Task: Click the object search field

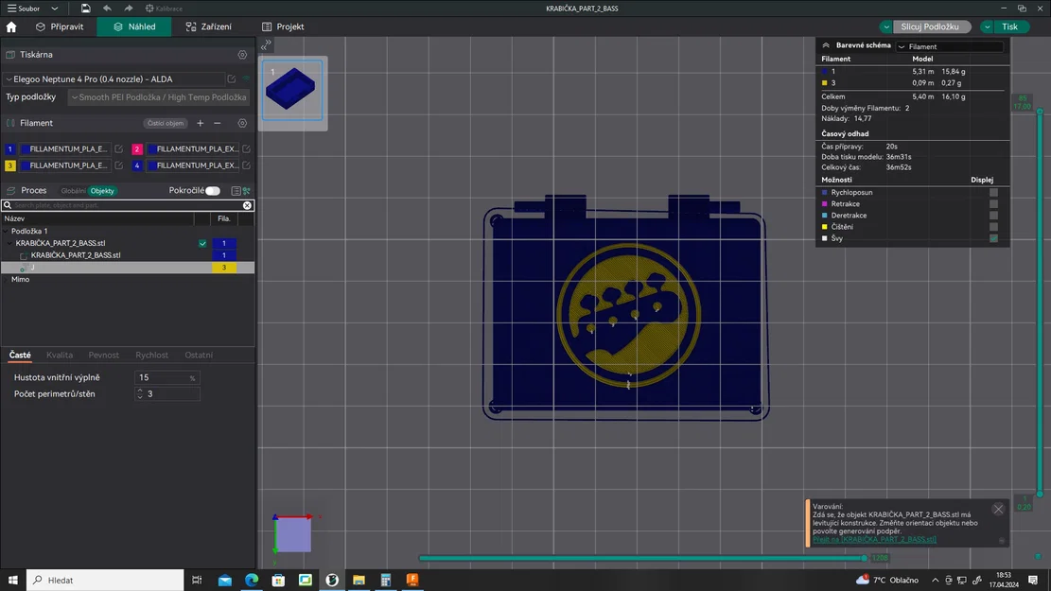Action: tap(126, 206)
